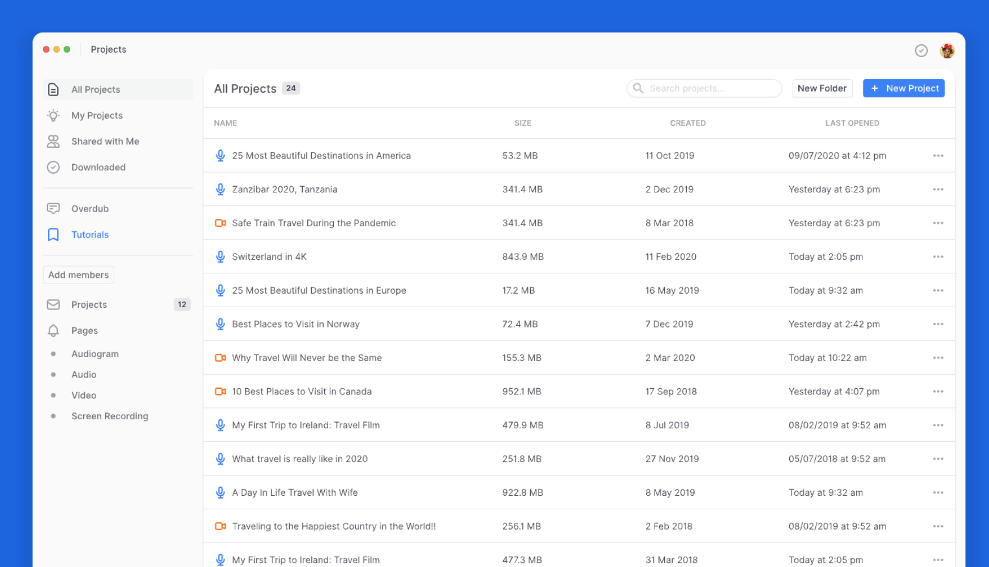Image resolution: width=989 pixels, height=567 pixels.
Task: Sort the list by Size column header
Action: 522,123
